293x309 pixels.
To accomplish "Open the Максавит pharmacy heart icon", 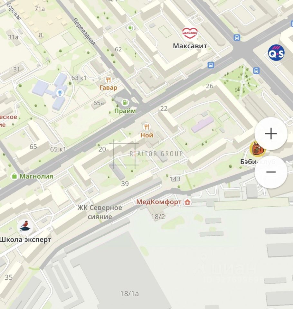I will coord(190,33).
